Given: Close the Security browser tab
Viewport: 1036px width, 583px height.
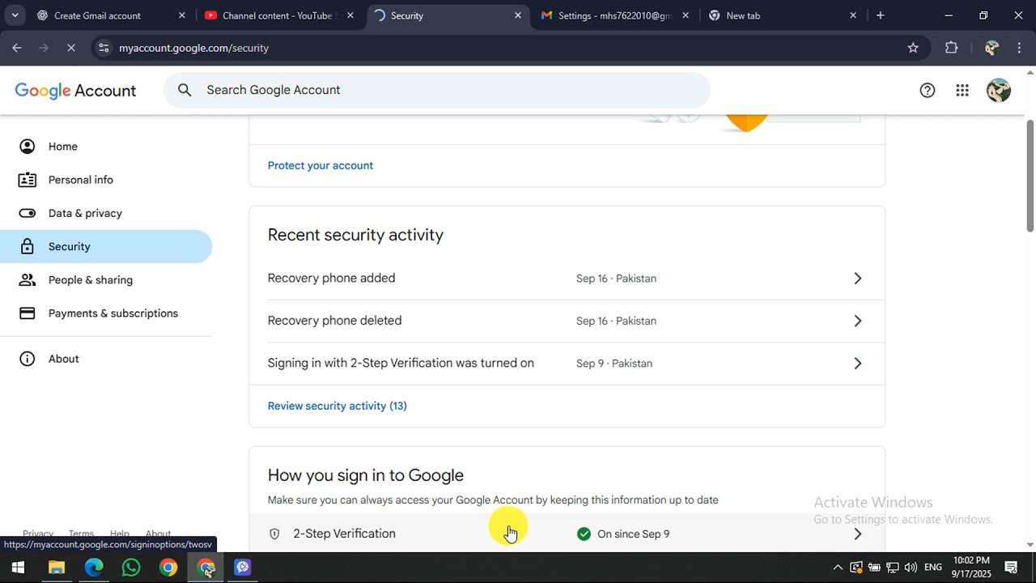Looking at the screenshot, I should [x=518, y=15].
